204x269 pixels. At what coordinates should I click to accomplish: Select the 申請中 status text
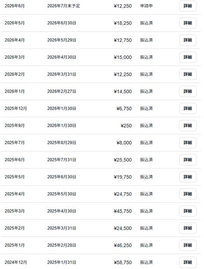tap(146, 6)
